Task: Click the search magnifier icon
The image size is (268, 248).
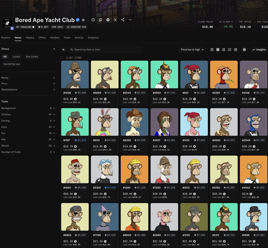Action: coord(72,50)
